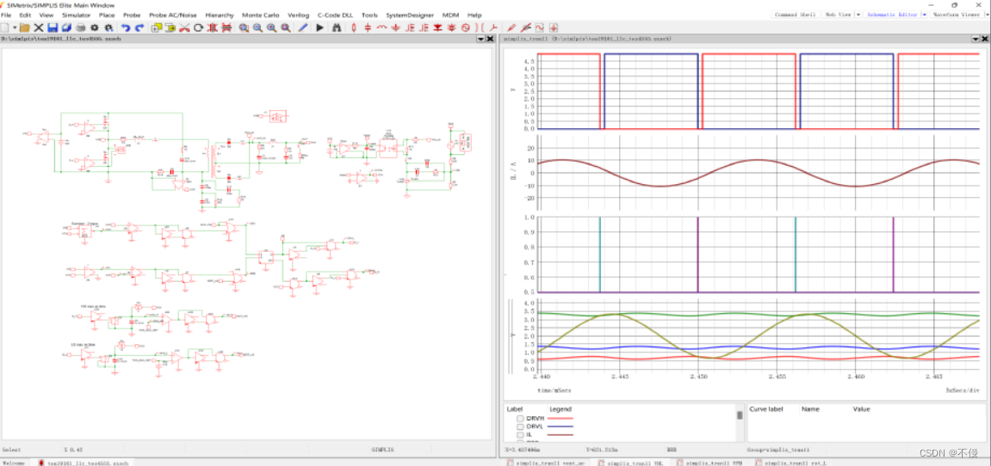The image size is (991, 466).
Task: Open the Waveform Viewer dropdown arrow
Action: click(x=987, y=14)
